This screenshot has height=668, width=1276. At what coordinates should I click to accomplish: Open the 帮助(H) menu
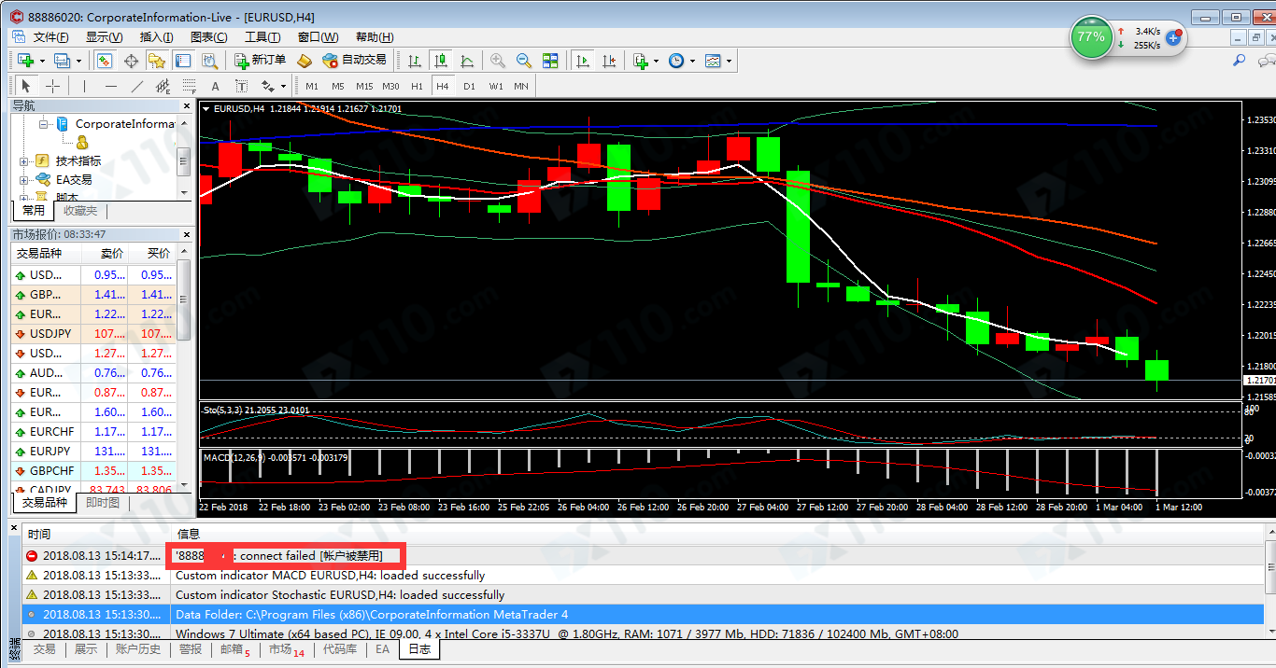click(375, 37)
